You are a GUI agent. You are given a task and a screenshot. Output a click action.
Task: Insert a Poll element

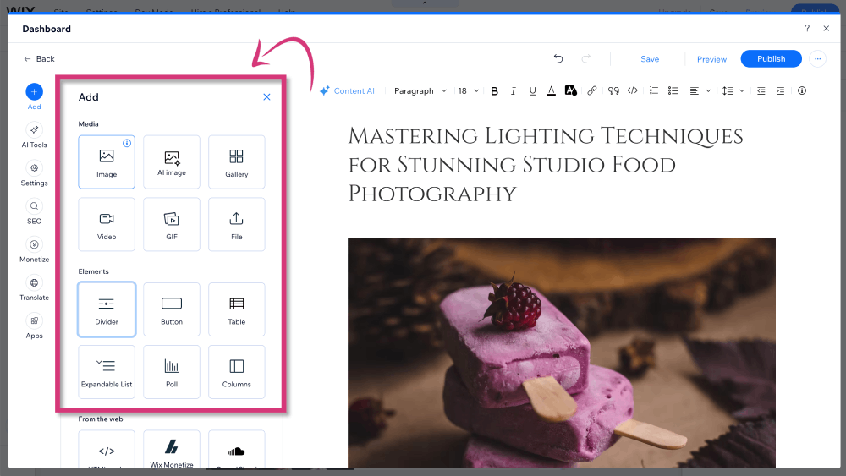172,372
